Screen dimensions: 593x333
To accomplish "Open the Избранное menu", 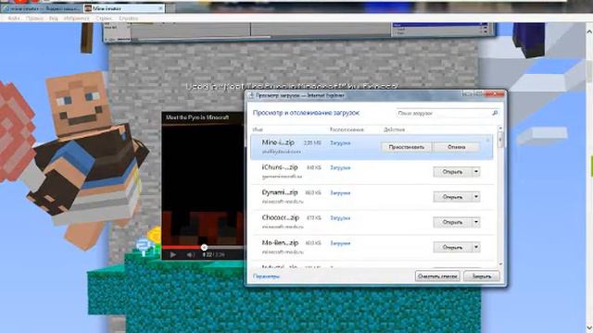I will pyautogui.click(x=77, y=18).
